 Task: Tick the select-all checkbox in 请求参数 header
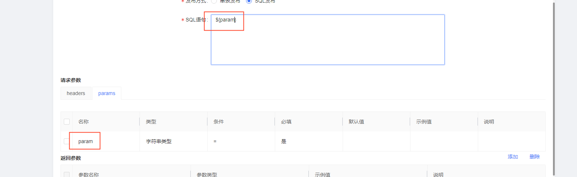coord(67,122)
